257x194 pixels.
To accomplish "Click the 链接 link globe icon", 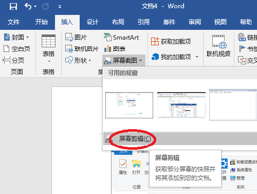I will coord(242,37).
